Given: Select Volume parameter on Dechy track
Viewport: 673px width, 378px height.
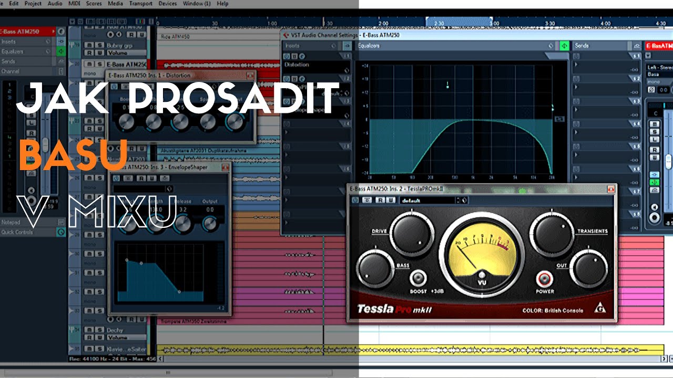Looking at the screenshot, I should point(126,337).
